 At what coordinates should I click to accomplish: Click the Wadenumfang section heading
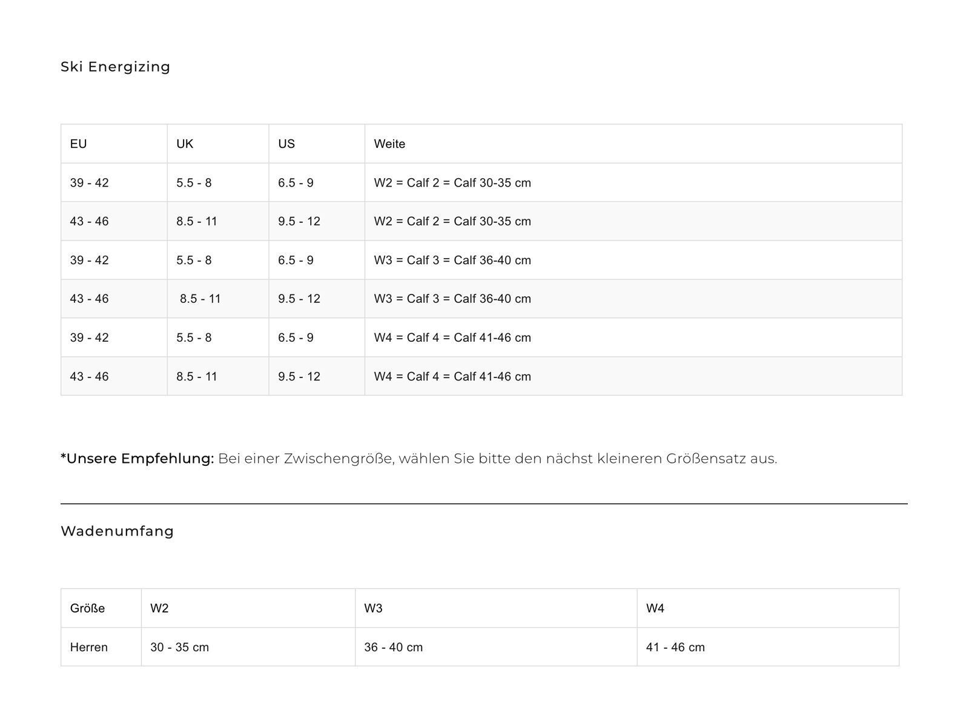point(117,531)
